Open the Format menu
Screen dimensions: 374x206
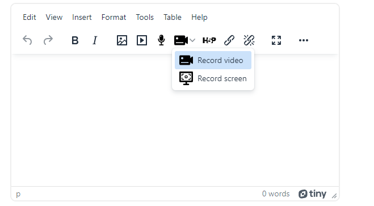114,17
